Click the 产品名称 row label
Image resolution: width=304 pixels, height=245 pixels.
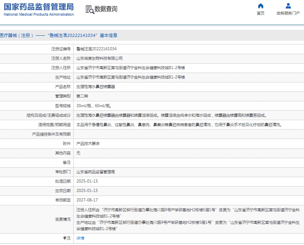[63, 87]
